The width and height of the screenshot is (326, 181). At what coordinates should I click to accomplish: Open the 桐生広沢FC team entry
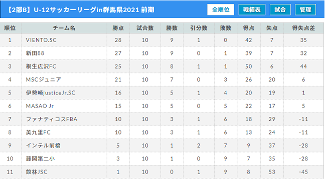pos(41,66)
